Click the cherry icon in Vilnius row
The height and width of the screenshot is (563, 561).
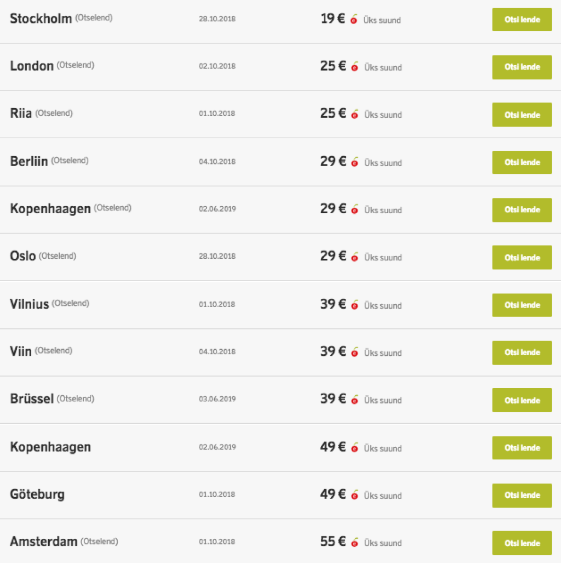pos(354,305)
